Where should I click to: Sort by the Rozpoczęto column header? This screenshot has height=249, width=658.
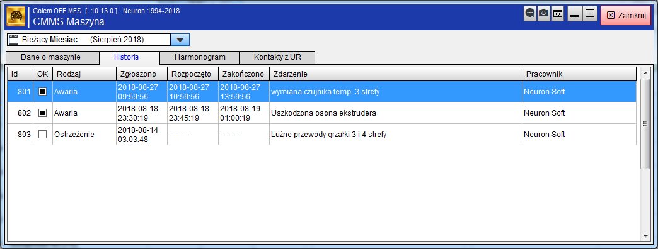click(193, 74)
